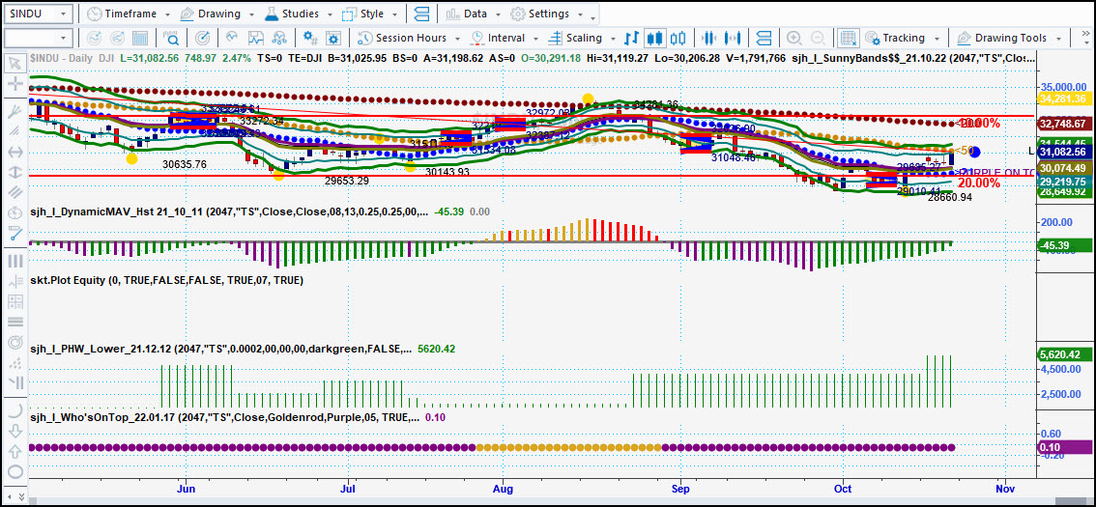
Task: Click the Aug label on time axis
Action: tap(504, 488)
